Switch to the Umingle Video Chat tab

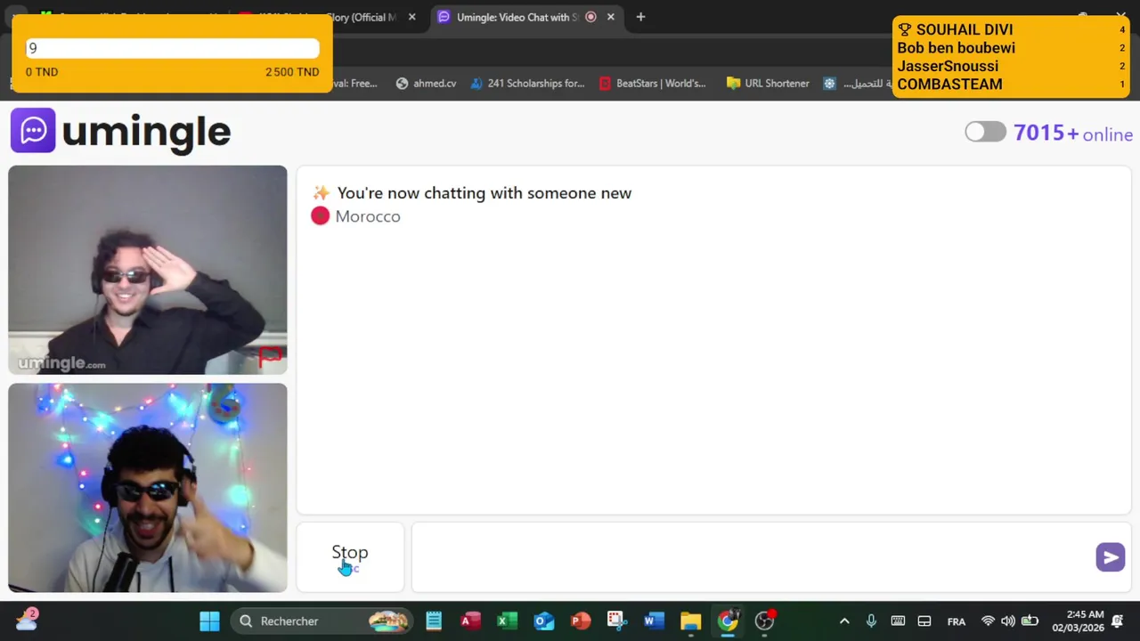(x=517, y=17)
